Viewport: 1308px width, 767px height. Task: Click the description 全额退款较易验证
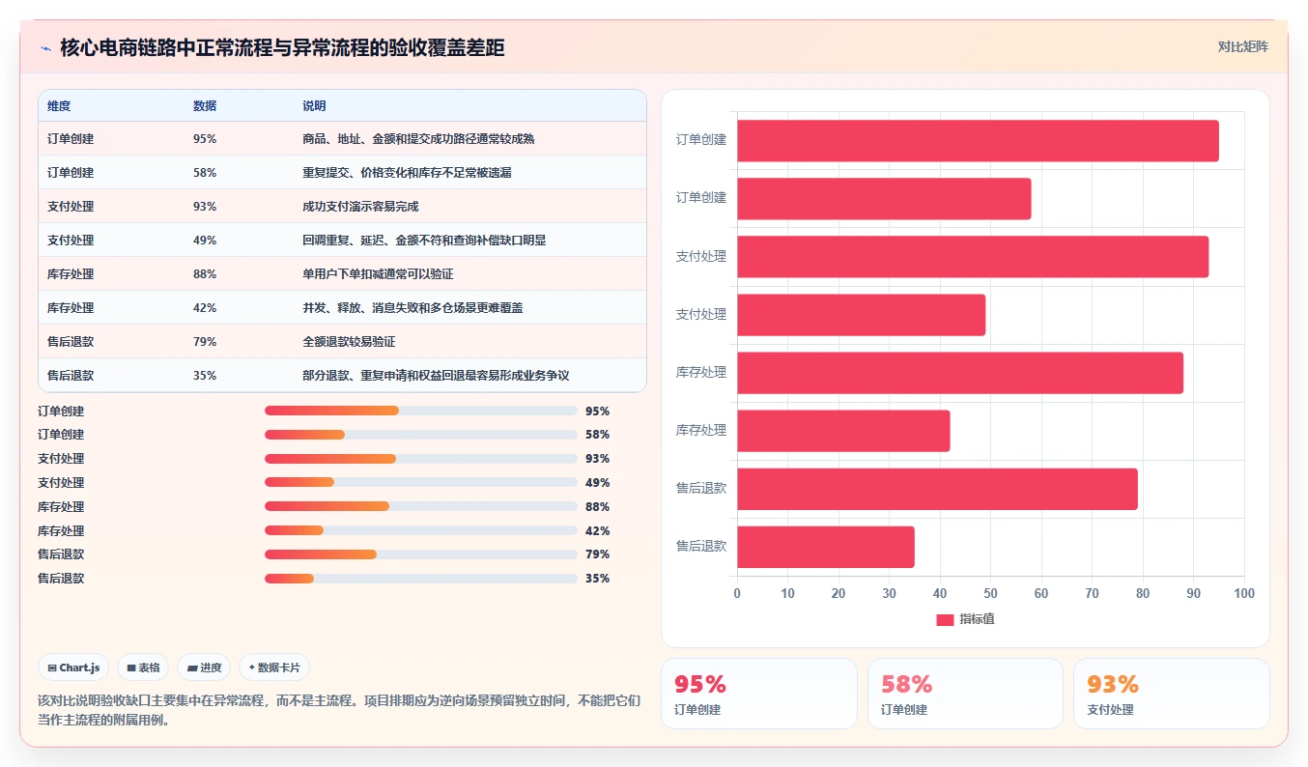coord(349,342)
